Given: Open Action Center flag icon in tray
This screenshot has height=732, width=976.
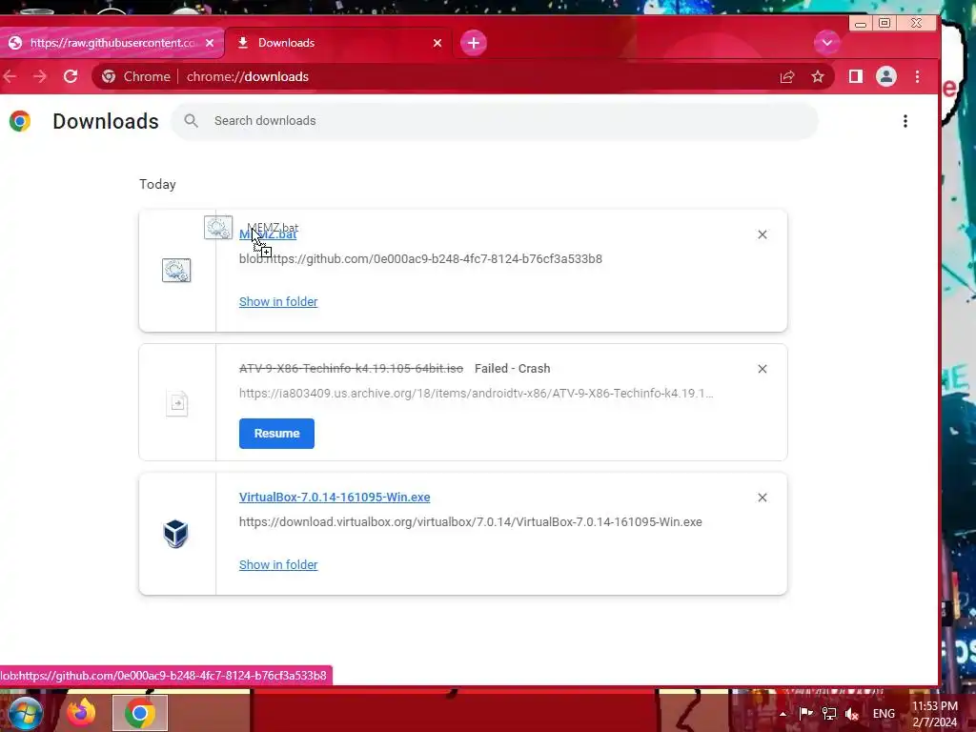Looking at the screenshot, I should click(806, 713).
